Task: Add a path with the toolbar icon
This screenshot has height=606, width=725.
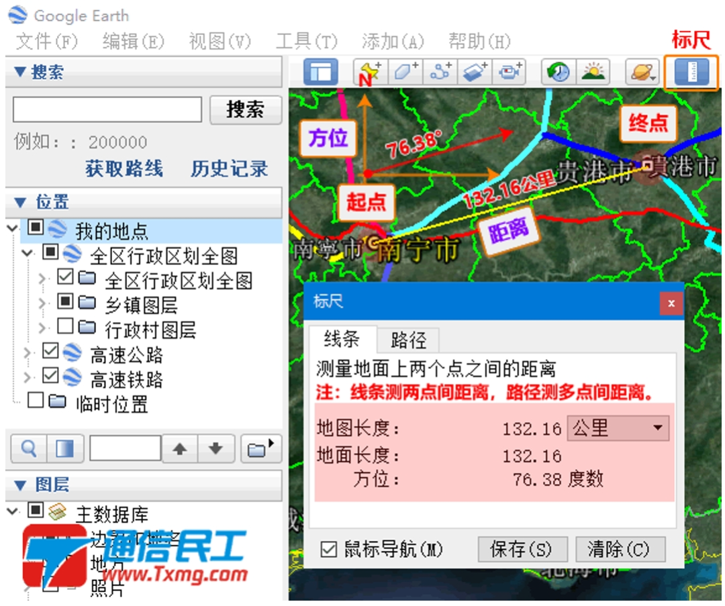Action: [x=440, y=72]
